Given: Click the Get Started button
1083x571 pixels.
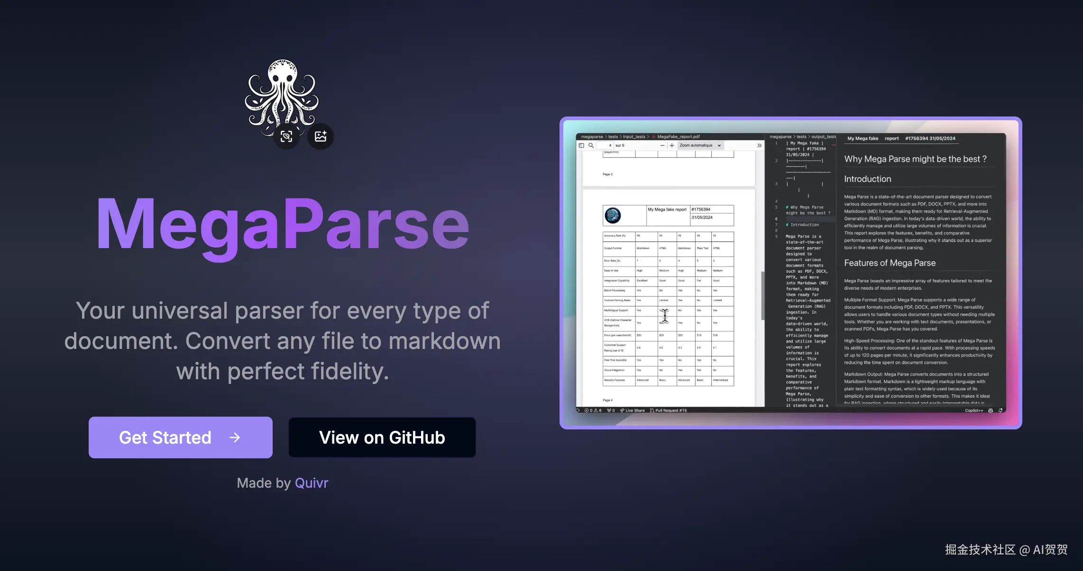Looking at the screenshot, I should coord(181,437).
